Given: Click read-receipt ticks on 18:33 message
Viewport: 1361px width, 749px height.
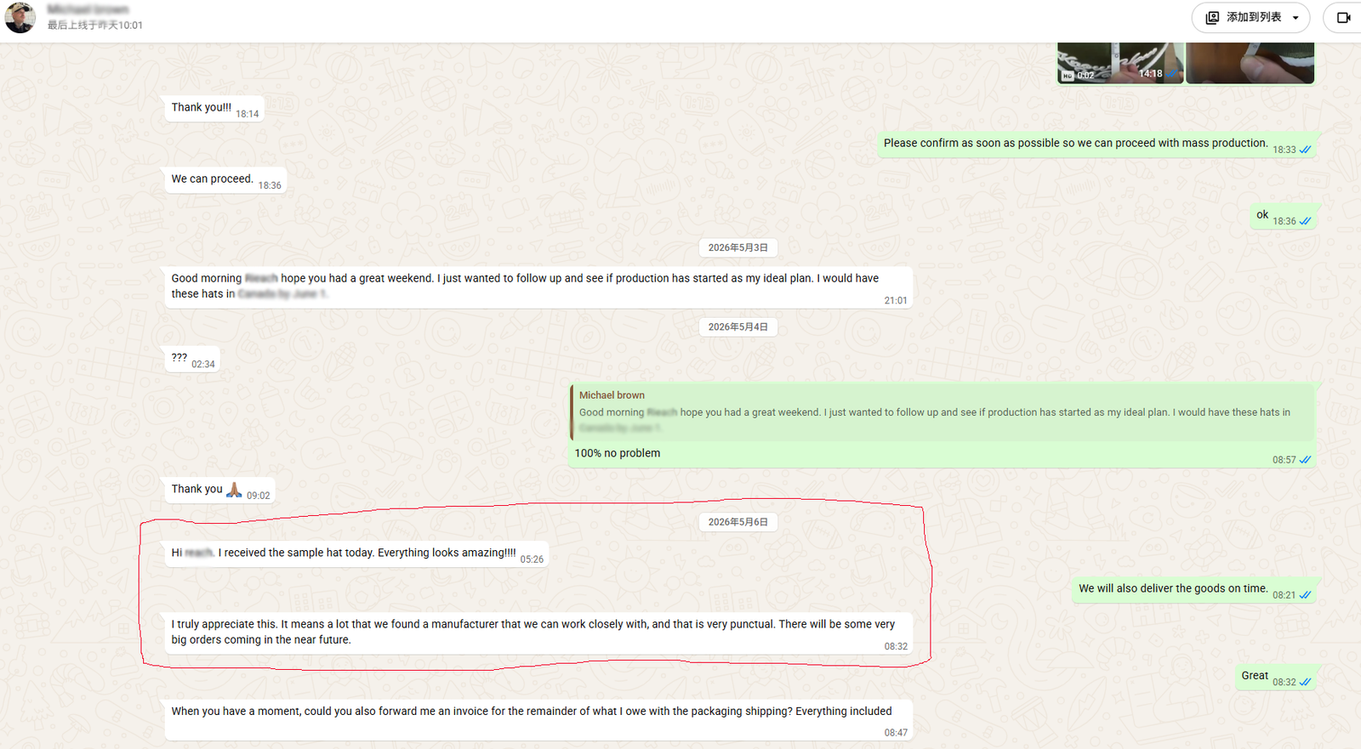Looking at the screenshot, I should pos(1305,150).
